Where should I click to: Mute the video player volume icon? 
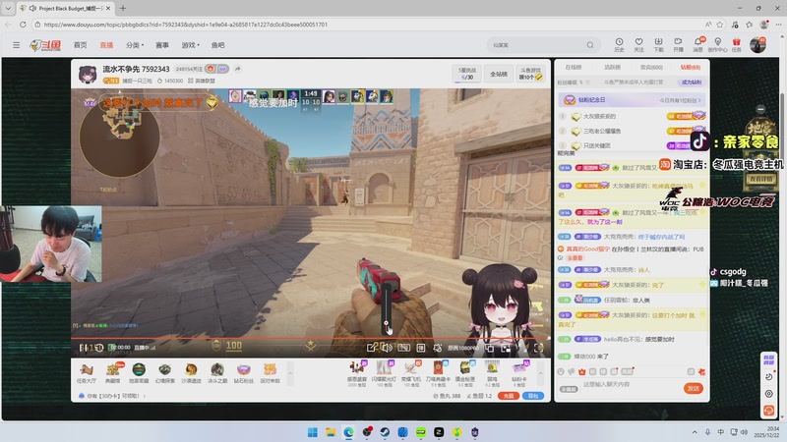tap(387, 347)
